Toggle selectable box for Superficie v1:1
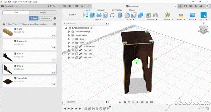The height and width of the screenshot is (112, 211). pos(76,47)
